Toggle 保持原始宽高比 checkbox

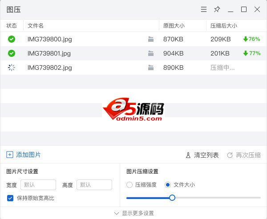tap(10, 198)
